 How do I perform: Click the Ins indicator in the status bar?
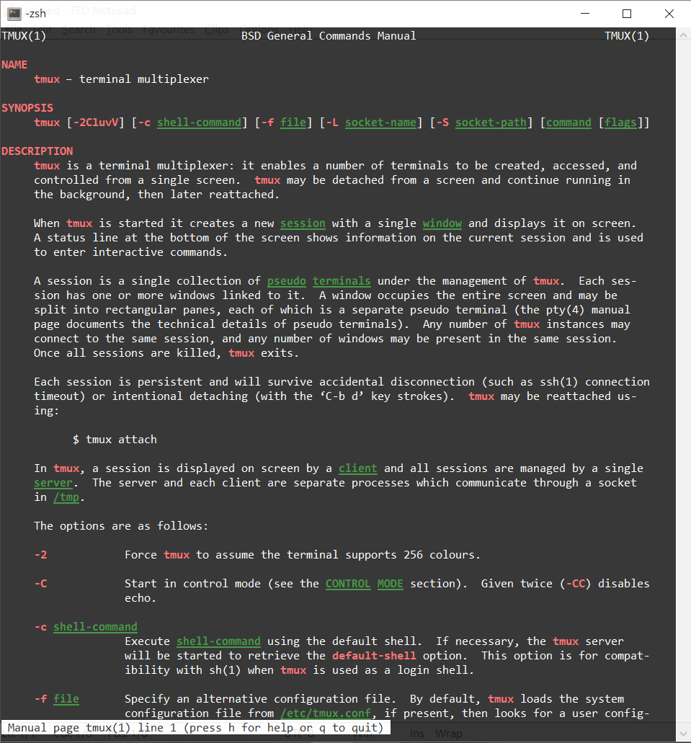pyautogui.click(x=417, y=734)
